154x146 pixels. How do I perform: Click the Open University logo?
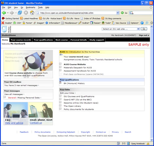7,29
